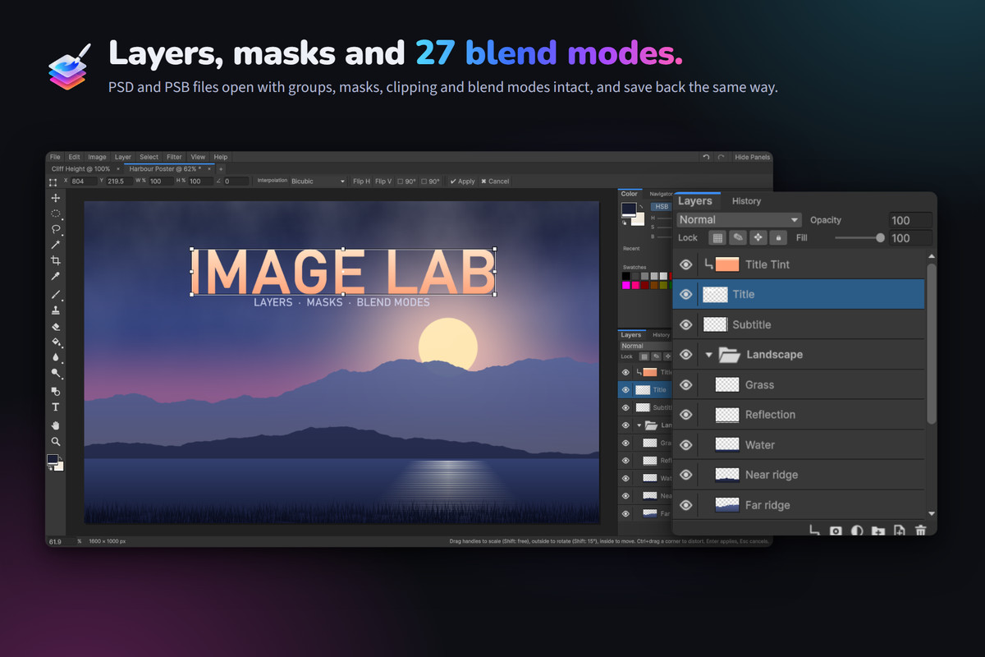Open Normal blend dropdown in small Layers panel

tap(644, 346)
